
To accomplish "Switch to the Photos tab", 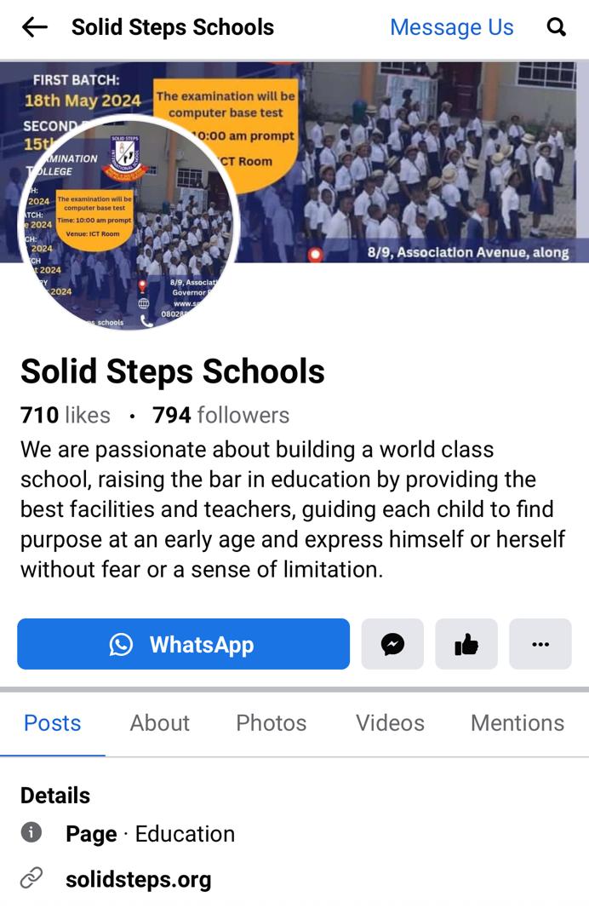I will 272,723.
